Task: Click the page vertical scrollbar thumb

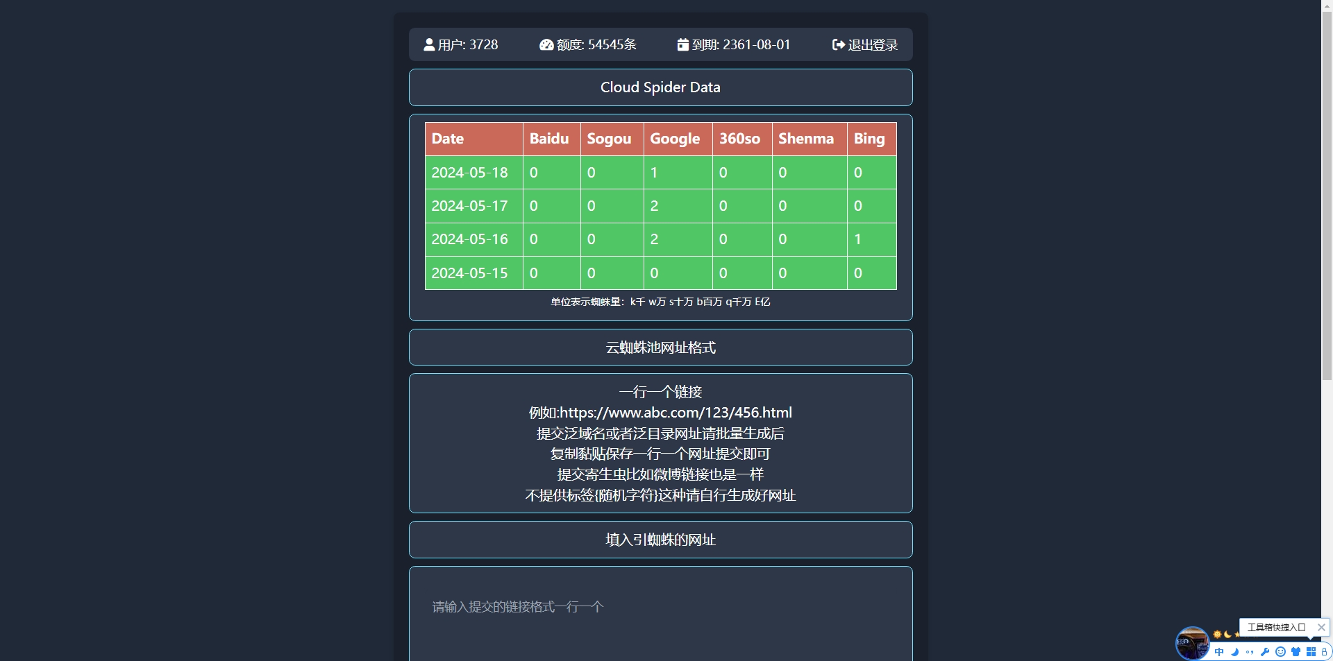Action: (x=1327, y=194)
